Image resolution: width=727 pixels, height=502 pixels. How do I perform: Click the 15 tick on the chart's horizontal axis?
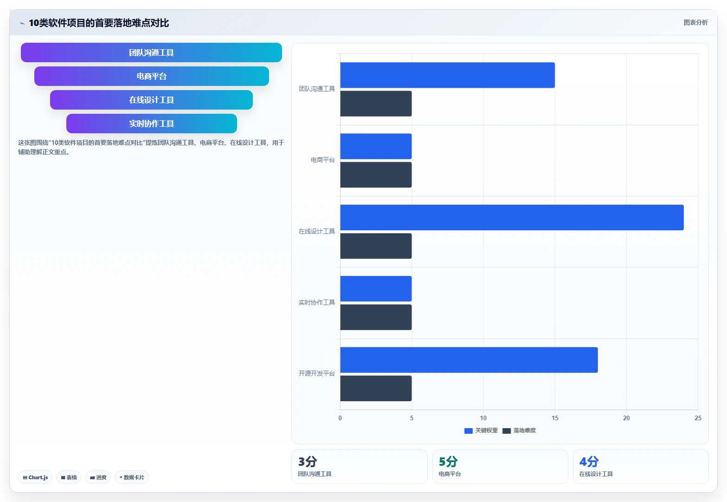pos(555,418)
